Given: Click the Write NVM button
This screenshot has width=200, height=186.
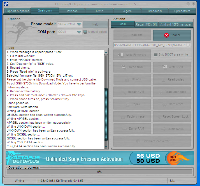Looking at the screenshot, I should 172,67.
